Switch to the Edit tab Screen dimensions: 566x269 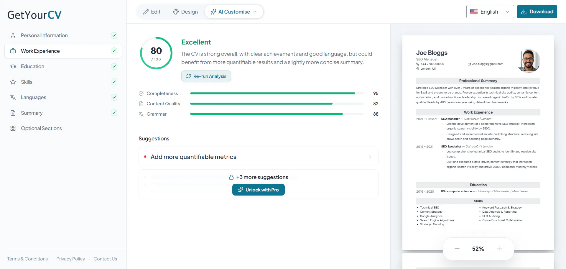point(152,12)
